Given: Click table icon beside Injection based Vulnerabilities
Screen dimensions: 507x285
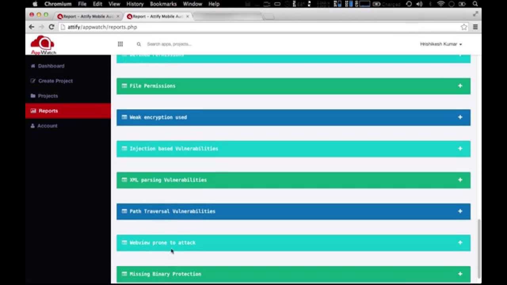Looking at the screenshot, I should [124, 148].
